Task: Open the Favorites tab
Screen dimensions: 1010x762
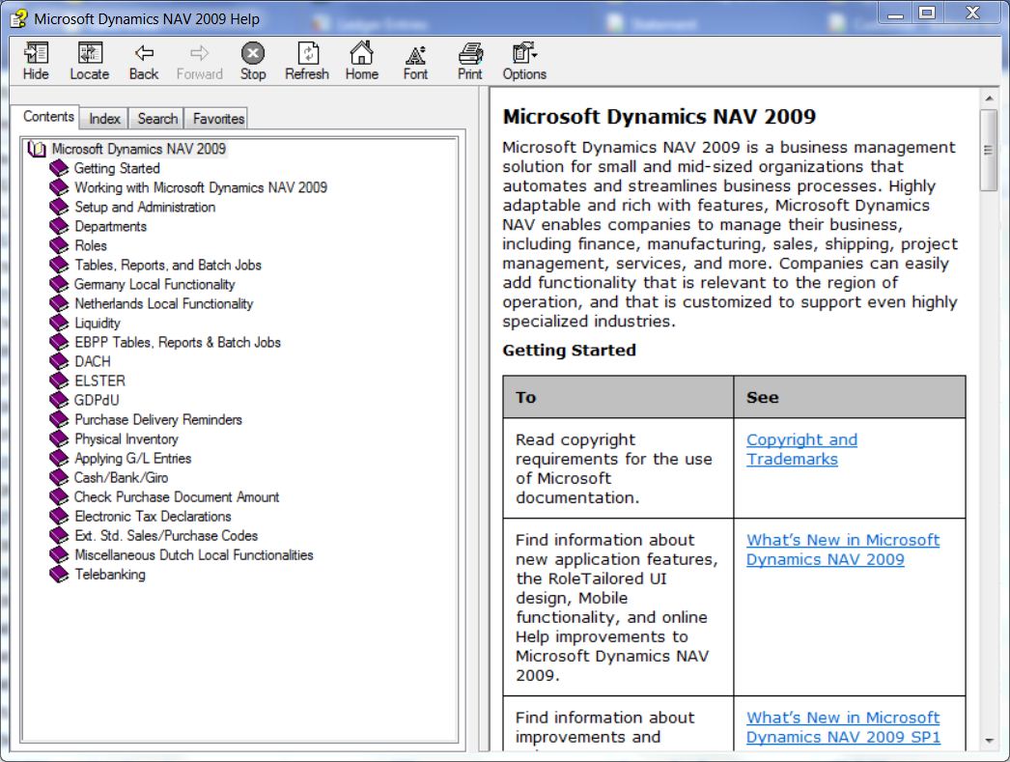Action: 218,119
